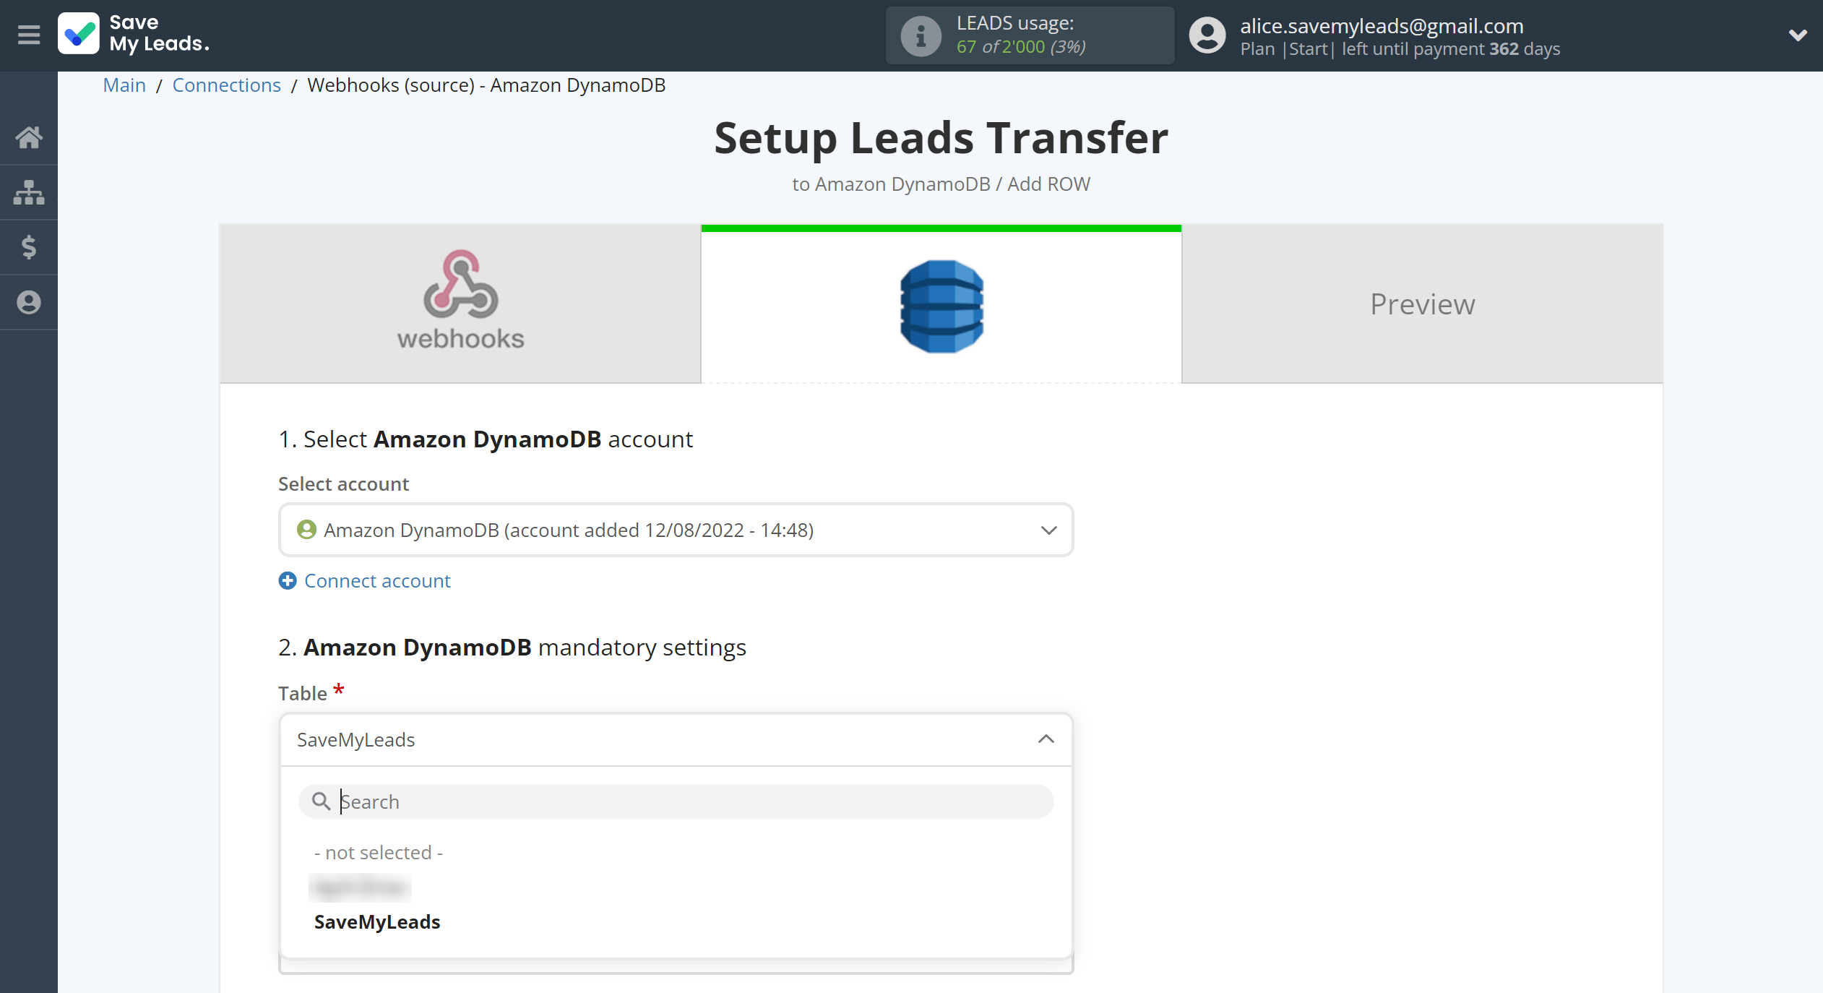1823x993 pixels.
Task: Click the green account icon in dropdown
Action: (x=306, y=530)
